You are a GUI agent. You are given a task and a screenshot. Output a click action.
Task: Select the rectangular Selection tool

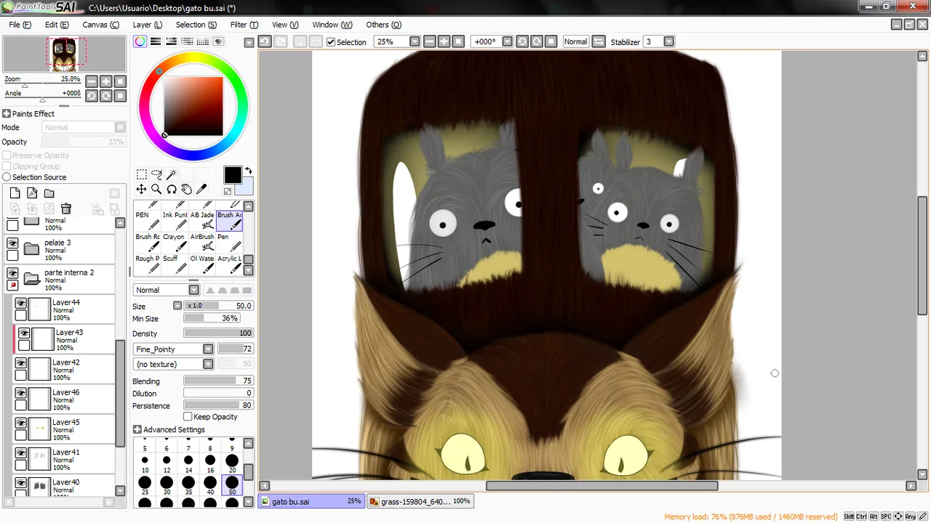(x=142, y=174)
